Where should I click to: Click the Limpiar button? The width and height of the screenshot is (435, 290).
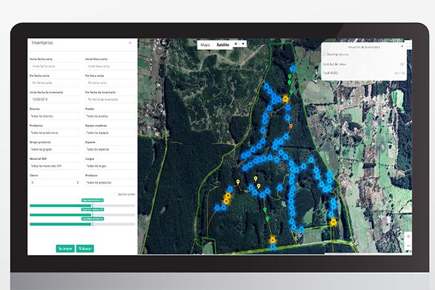[65, 248]
